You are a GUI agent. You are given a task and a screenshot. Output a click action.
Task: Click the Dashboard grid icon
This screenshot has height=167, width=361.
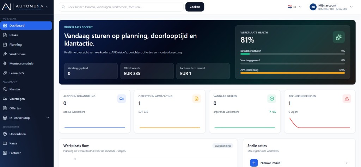(5, 25)
